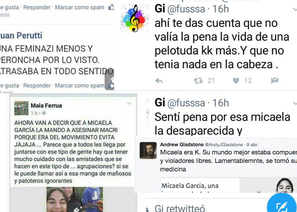Open the photo attached to Maia Ferrua's post
This screenshot has height=212, width=297.
point(75,200)
